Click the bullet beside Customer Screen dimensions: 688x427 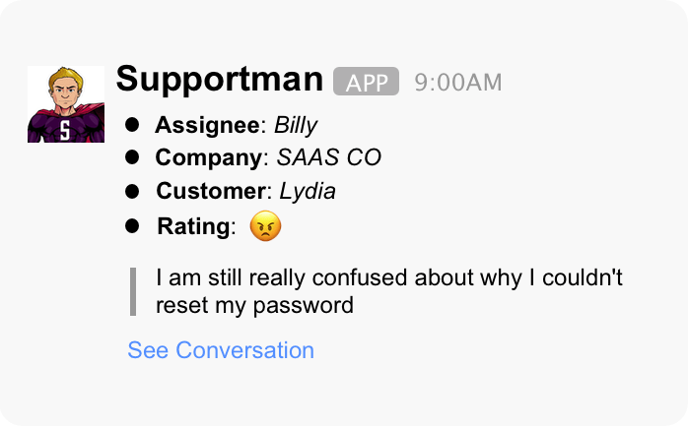133,191
